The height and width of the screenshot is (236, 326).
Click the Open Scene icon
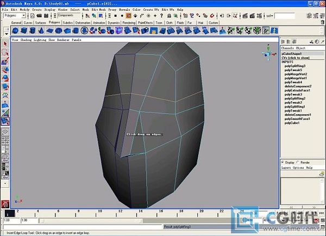(x=39, y=16)
